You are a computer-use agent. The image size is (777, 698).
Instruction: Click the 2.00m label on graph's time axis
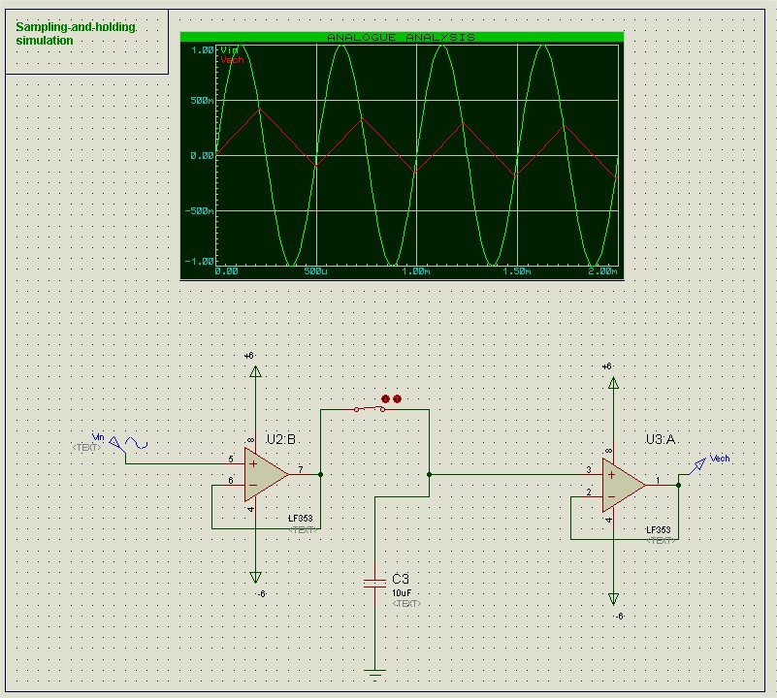(602, 271)
